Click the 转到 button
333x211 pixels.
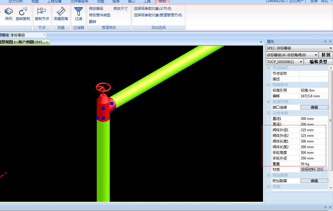(x=326, y=55)
